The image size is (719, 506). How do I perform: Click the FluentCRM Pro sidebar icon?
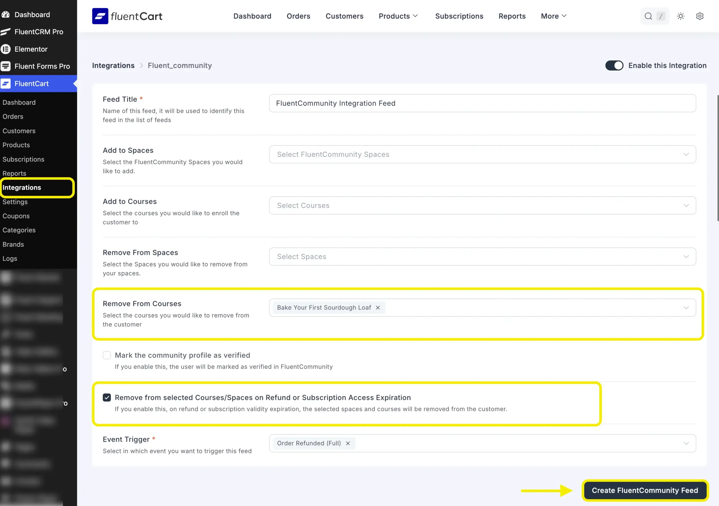point(6,32)
